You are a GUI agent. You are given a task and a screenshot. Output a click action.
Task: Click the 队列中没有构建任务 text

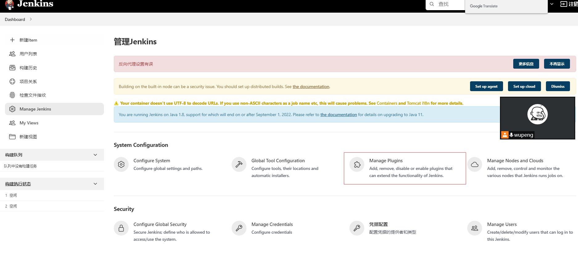[20, 166]
